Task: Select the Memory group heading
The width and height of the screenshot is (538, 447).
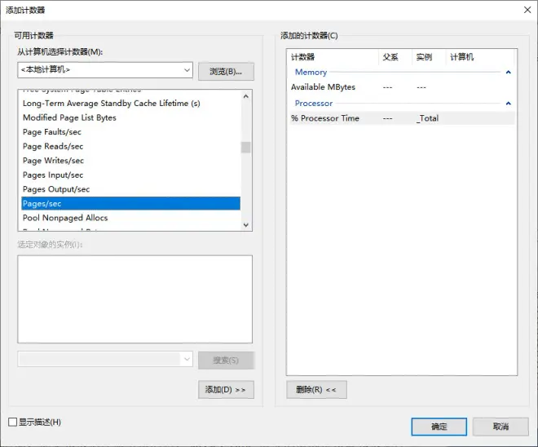Action: 311,72
